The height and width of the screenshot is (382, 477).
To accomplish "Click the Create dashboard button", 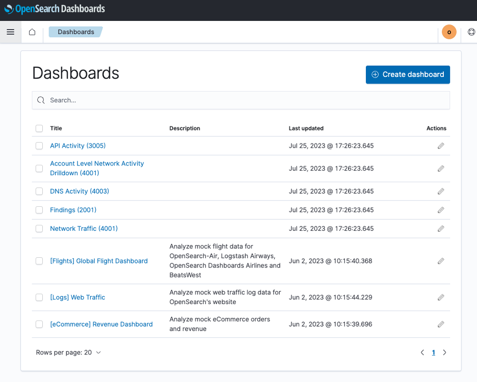I will (x=408, y=74).
